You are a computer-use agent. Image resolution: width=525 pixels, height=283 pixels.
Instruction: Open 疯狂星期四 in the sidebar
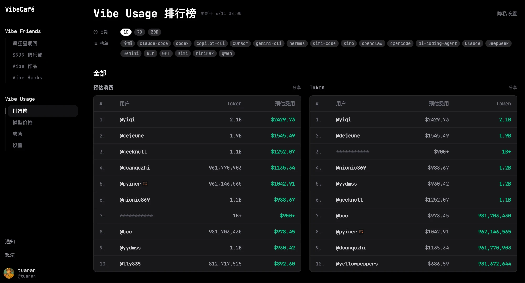click(25, 43)
